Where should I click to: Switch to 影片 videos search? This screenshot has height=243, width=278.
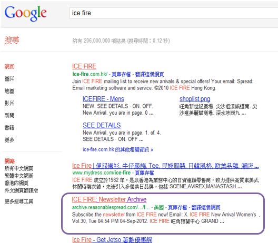pyautogui.click(x=9, y=103)
